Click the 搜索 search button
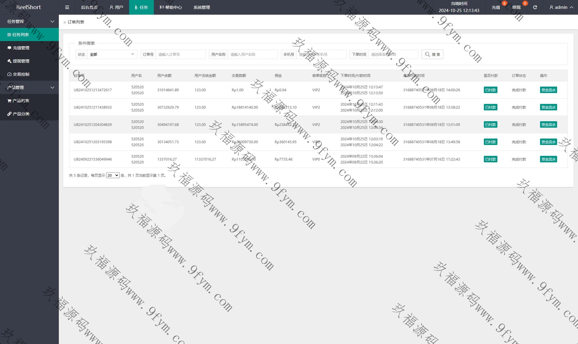 [x=432, y=54]
